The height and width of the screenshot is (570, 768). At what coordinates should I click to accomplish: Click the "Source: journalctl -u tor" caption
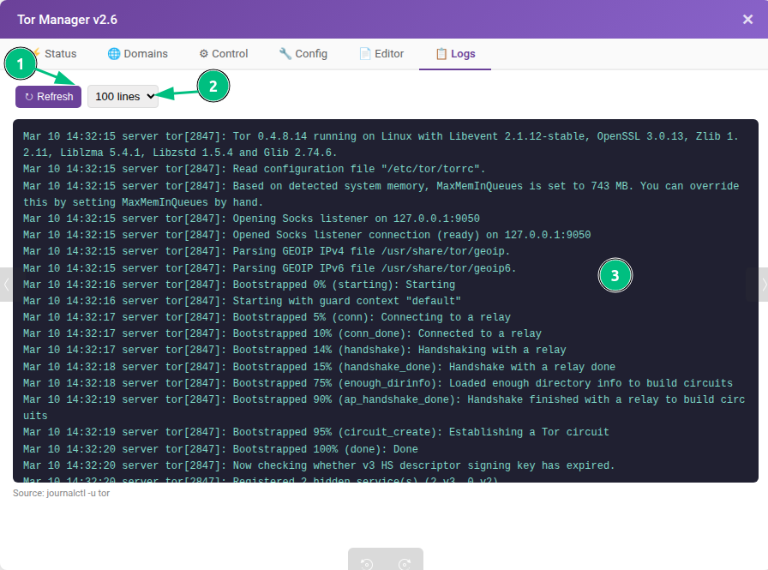(61, 493)
